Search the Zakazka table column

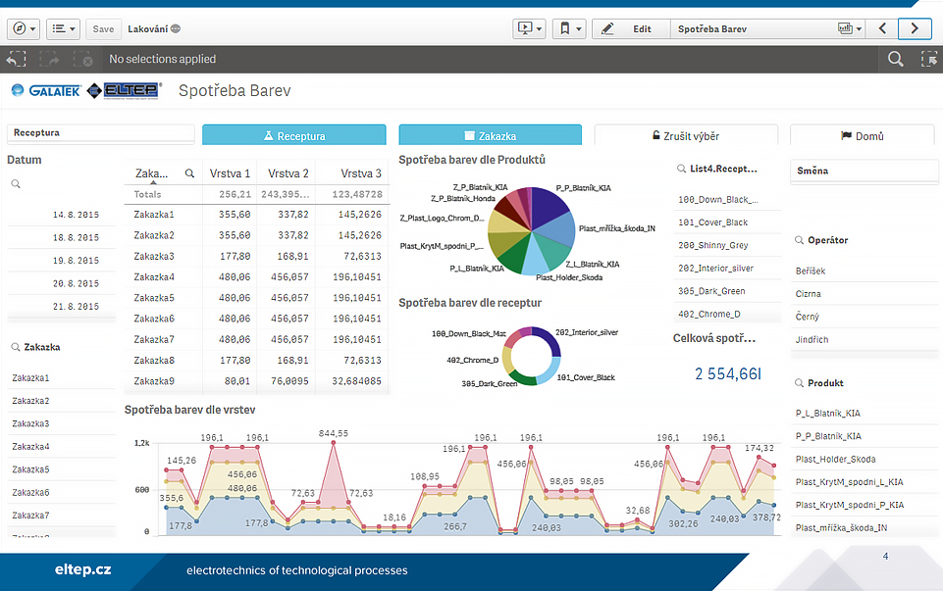[x=189, y=173]
